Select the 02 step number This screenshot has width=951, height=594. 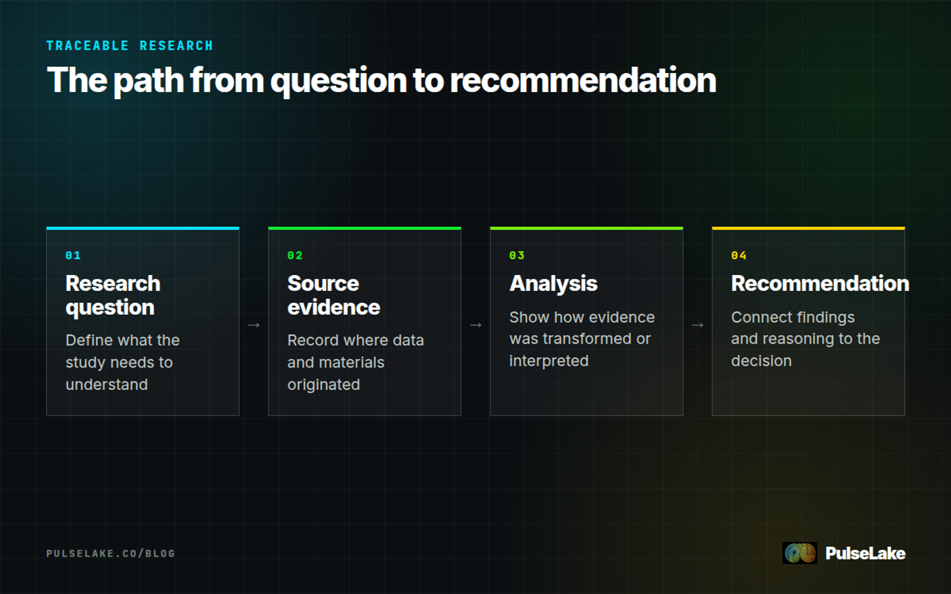tap(295, 255)
